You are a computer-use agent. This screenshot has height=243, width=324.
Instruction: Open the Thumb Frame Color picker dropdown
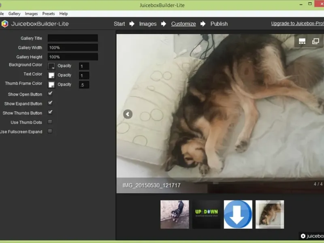(x=51, y=85)
